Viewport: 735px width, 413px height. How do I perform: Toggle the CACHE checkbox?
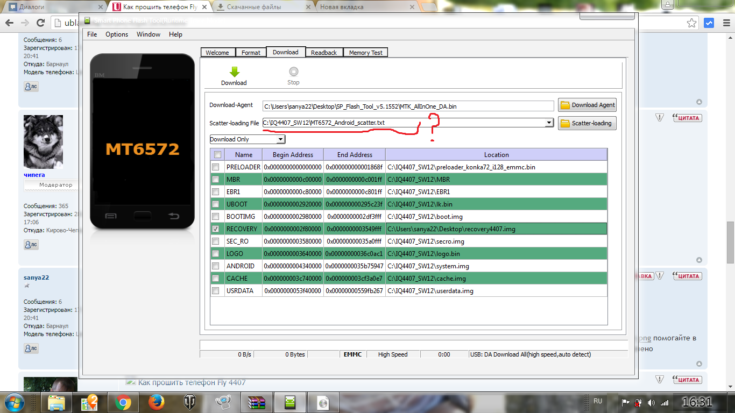pyautogui.click(x=216, y=279)
